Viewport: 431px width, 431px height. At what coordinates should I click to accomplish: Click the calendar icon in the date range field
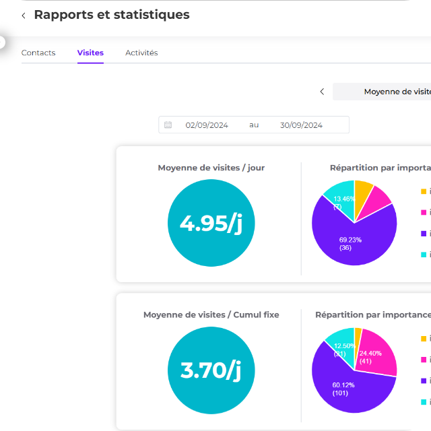pos(168,125)
